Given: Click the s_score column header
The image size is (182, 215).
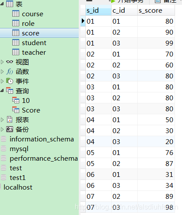Looking at the screenshot, I should pos(156,11).
